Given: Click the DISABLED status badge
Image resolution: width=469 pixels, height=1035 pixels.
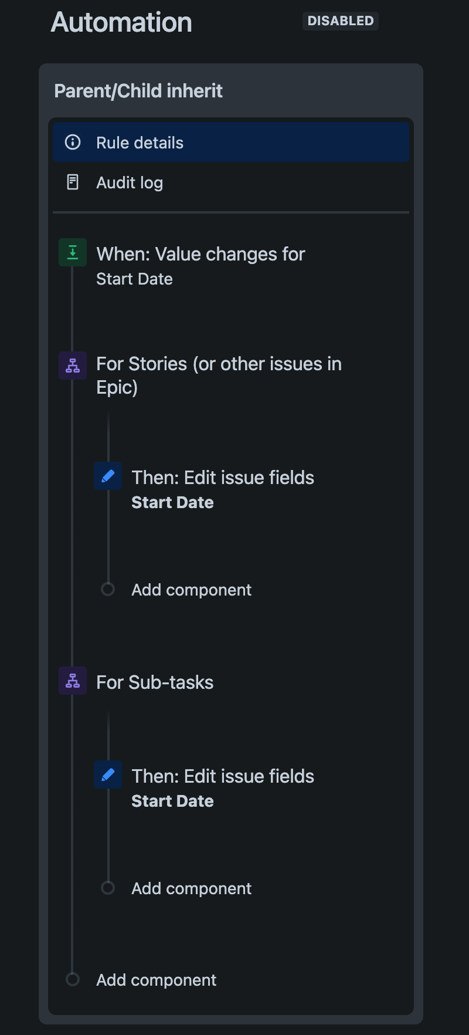Looking at the screenshot, I should click(x=341, y=21).
